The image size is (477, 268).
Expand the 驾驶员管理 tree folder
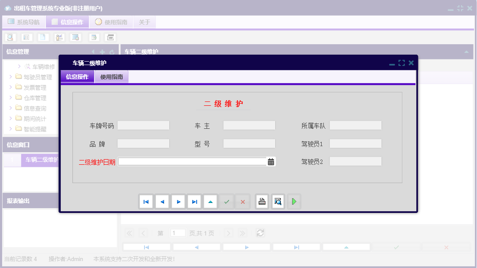click(11, 76)
